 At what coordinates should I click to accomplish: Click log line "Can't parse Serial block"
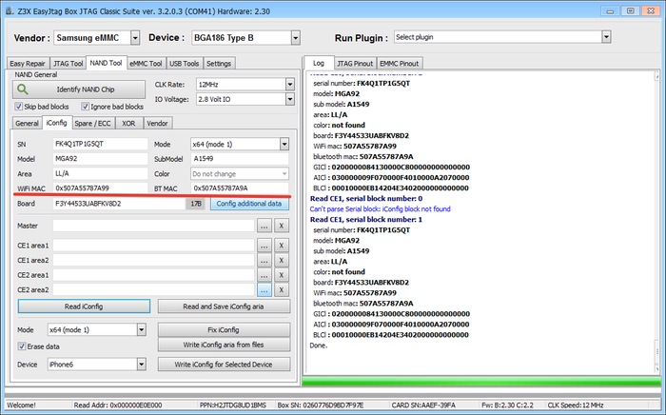(381, 209)
